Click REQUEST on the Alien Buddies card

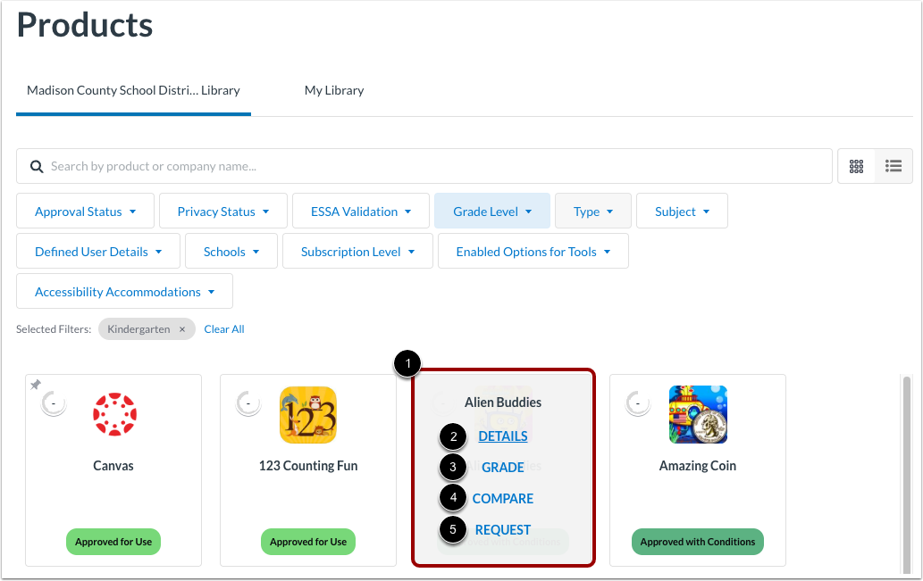coord(502,529)
